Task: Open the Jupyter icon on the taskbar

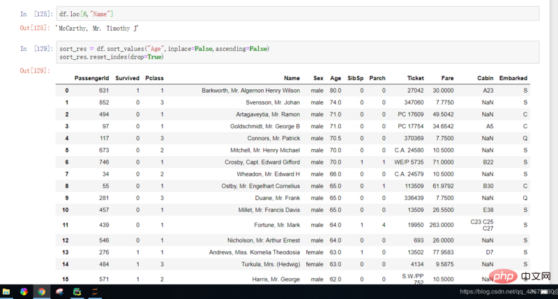Action: (x=95, y=292)
